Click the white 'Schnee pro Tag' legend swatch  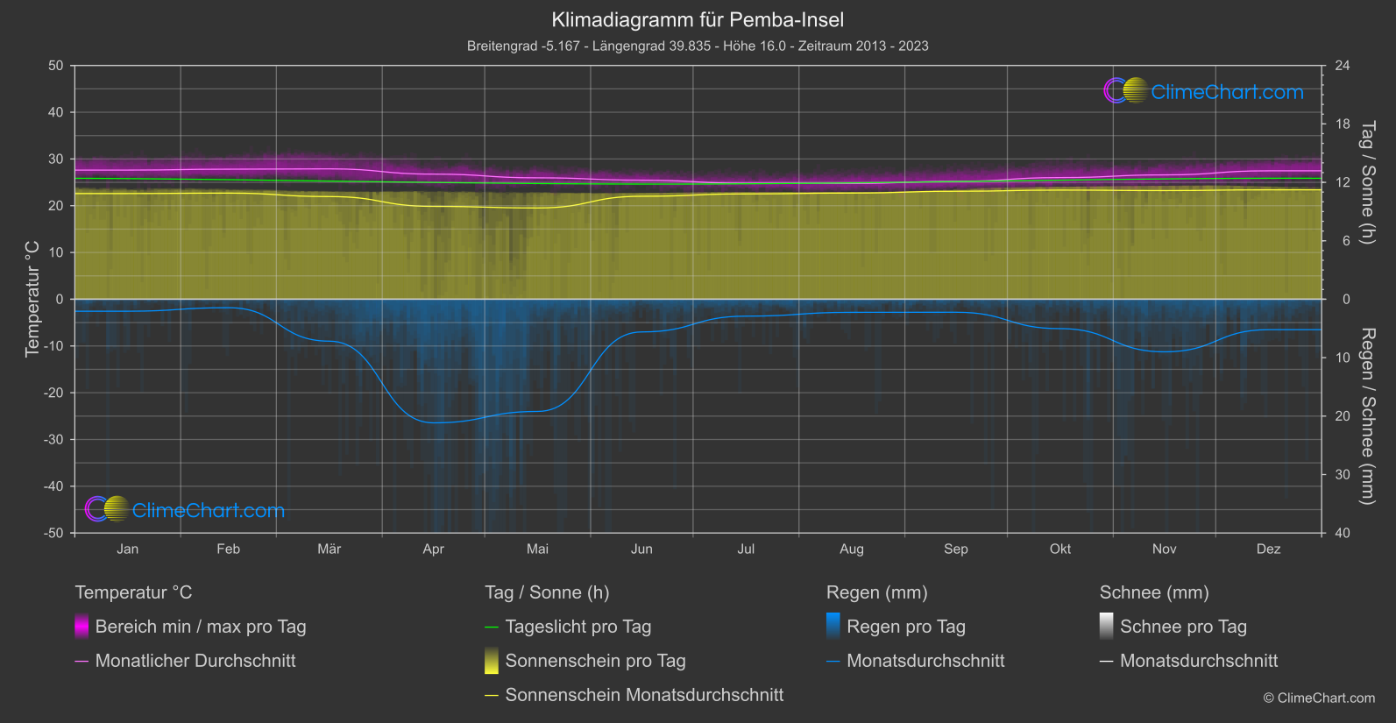1107,627
